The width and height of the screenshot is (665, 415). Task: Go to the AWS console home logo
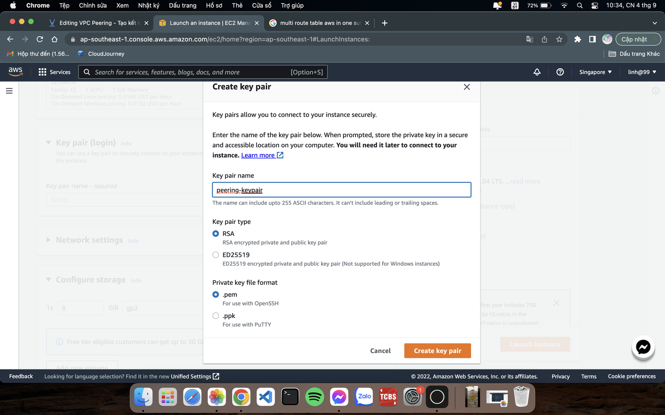[x=15, y=72]
